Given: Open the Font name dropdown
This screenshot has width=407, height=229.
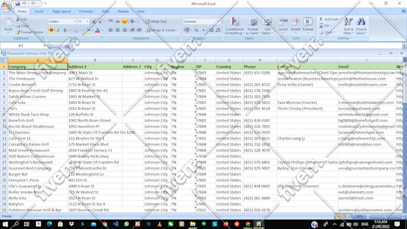Looking at the screenshot, I should [x=74, y=22].
